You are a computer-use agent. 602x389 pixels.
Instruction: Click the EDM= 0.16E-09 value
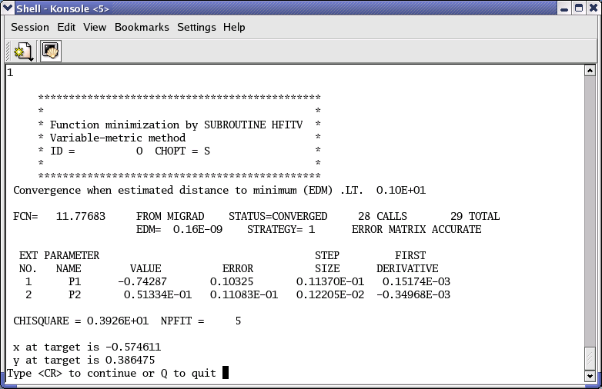tap(179, 230)
